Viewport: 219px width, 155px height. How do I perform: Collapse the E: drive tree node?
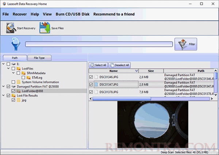pyautogui.click(x=3, y=64)
